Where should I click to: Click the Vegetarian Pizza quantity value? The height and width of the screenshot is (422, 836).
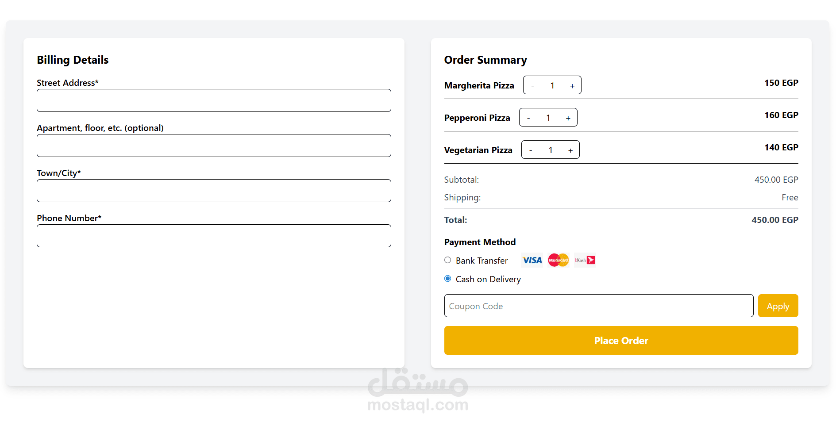pos(551,150)
